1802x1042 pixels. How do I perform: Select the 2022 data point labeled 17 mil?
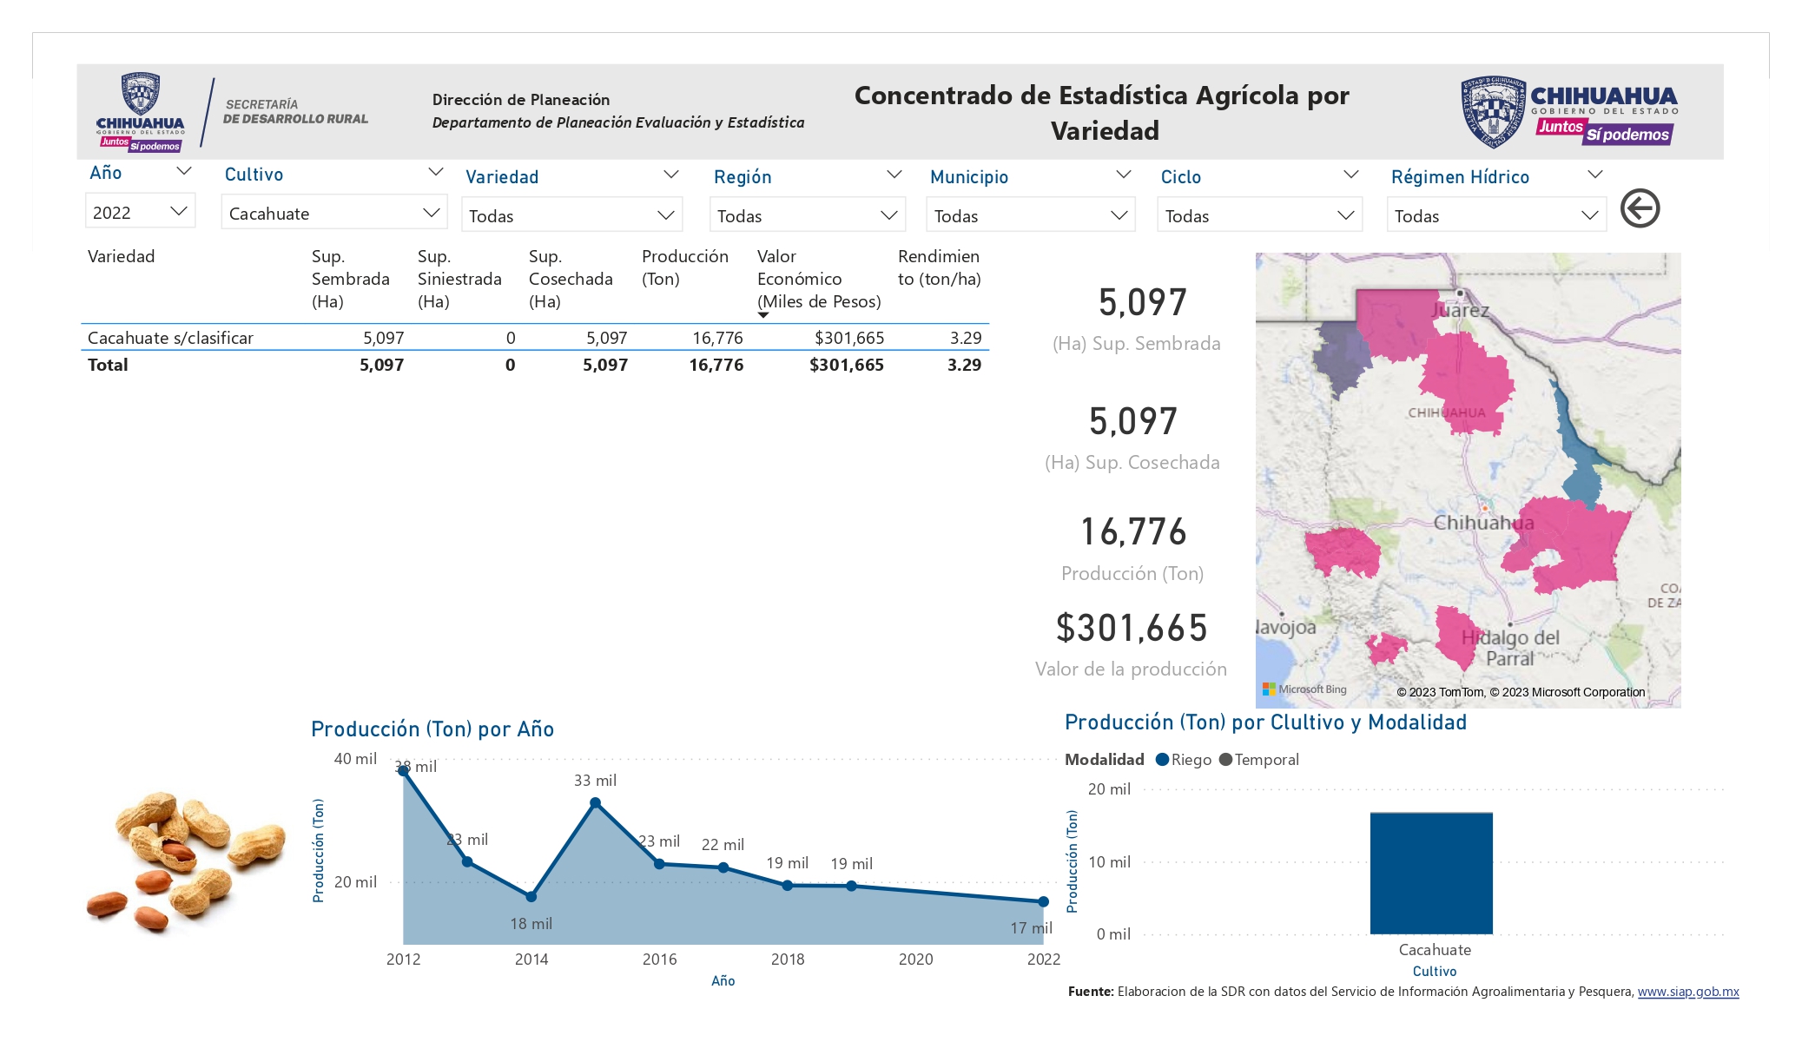click(1043, 901)
